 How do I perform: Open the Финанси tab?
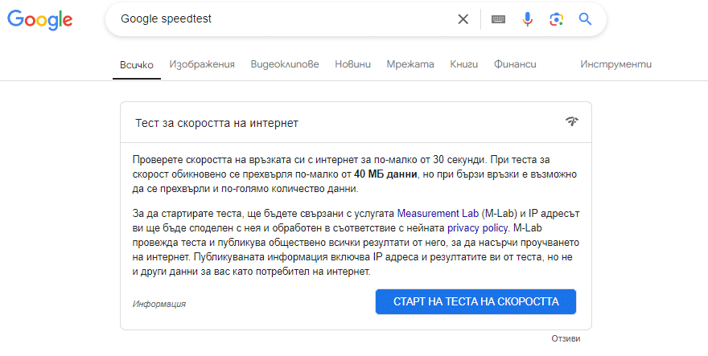(x=515, y=64)
